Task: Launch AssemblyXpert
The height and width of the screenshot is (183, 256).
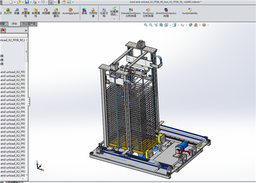Action: [x=71, y=12]
